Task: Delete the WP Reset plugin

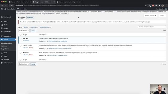Action: (x=31, y=55)
